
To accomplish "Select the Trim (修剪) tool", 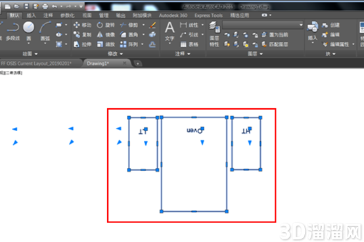I will pos(129,25).
